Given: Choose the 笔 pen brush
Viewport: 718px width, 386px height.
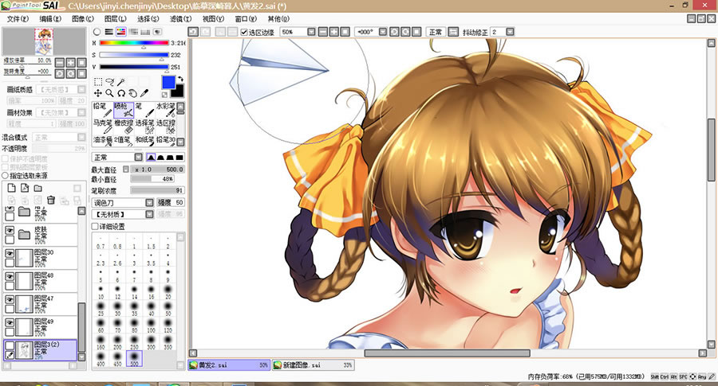Looking at the screenshot, I should point(144,110).
